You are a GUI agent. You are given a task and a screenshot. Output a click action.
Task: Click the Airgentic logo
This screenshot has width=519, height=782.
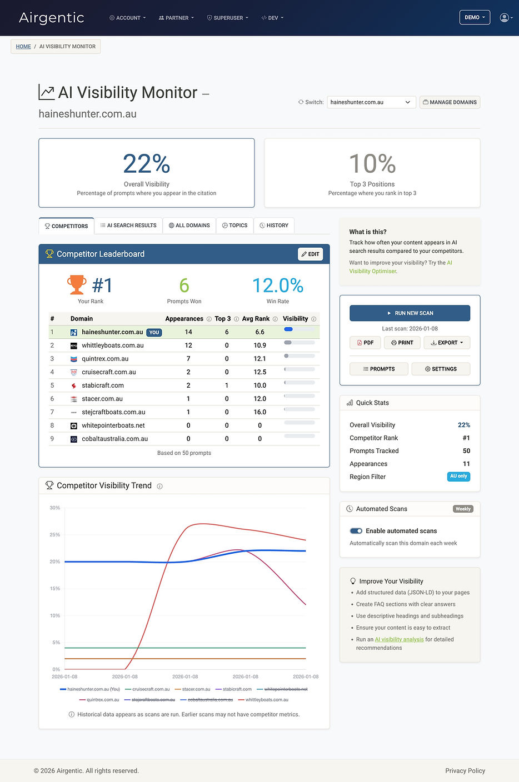coord(52,18)
